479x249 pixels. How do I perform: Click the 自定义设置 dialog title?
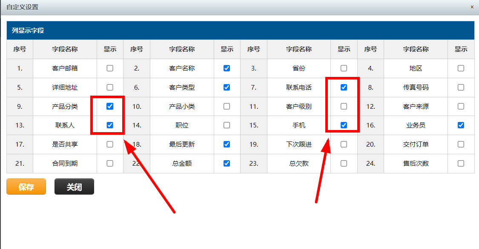coord(22,7)
